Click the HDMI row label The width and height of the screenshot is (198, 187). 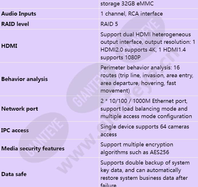pos(9,46)
